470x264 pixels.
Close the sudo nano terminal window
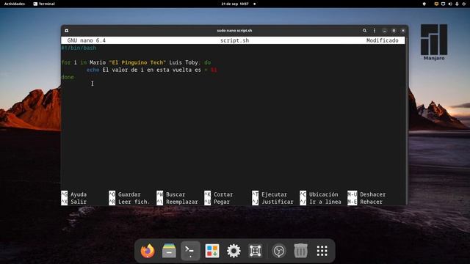403,31
